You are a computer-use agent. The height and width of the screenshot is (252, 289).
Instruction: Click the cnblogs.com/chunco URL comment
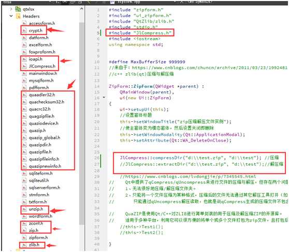click(x=198, y=68)
